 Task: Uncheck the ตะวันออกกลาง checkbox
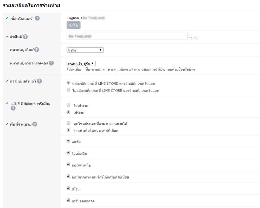point(68,200)
